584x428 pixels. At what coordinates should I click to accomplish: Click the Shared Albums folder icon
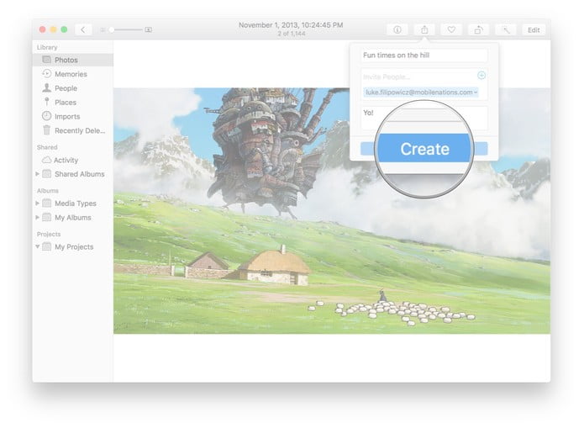coord(46,174)
